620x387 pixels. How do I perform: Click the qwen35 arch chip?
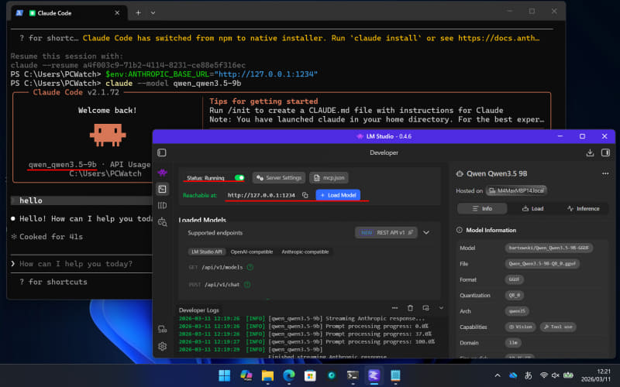517,311
